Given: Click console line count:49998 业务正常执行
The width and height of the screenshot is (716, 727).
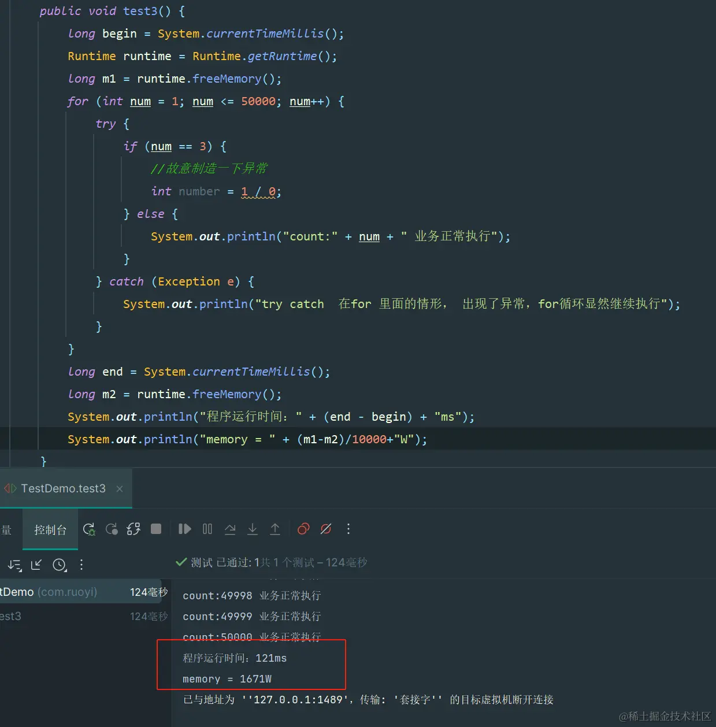Looking at the screenshot, I should 252,595.
